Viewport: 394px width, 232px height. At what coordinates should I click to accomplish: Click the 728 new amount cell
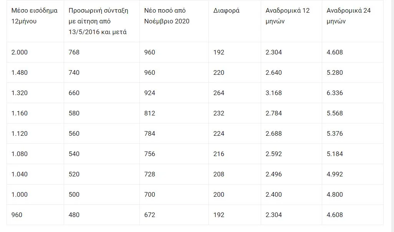(150, 174)
